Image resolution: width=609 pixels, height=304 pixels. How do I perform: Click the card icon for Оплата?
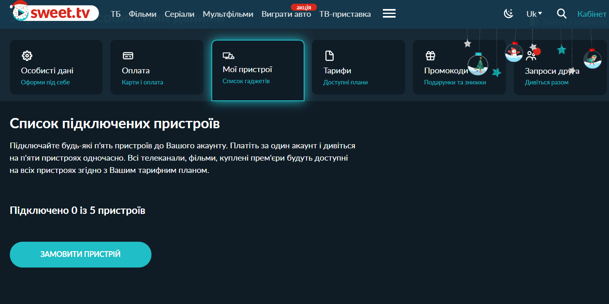pyautogui.click(x=128, y=56)
